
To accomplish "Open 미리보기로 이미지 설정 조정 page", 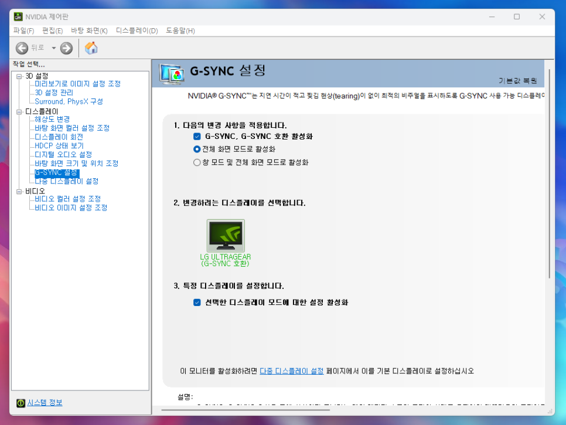I will (x=77, y=84).
